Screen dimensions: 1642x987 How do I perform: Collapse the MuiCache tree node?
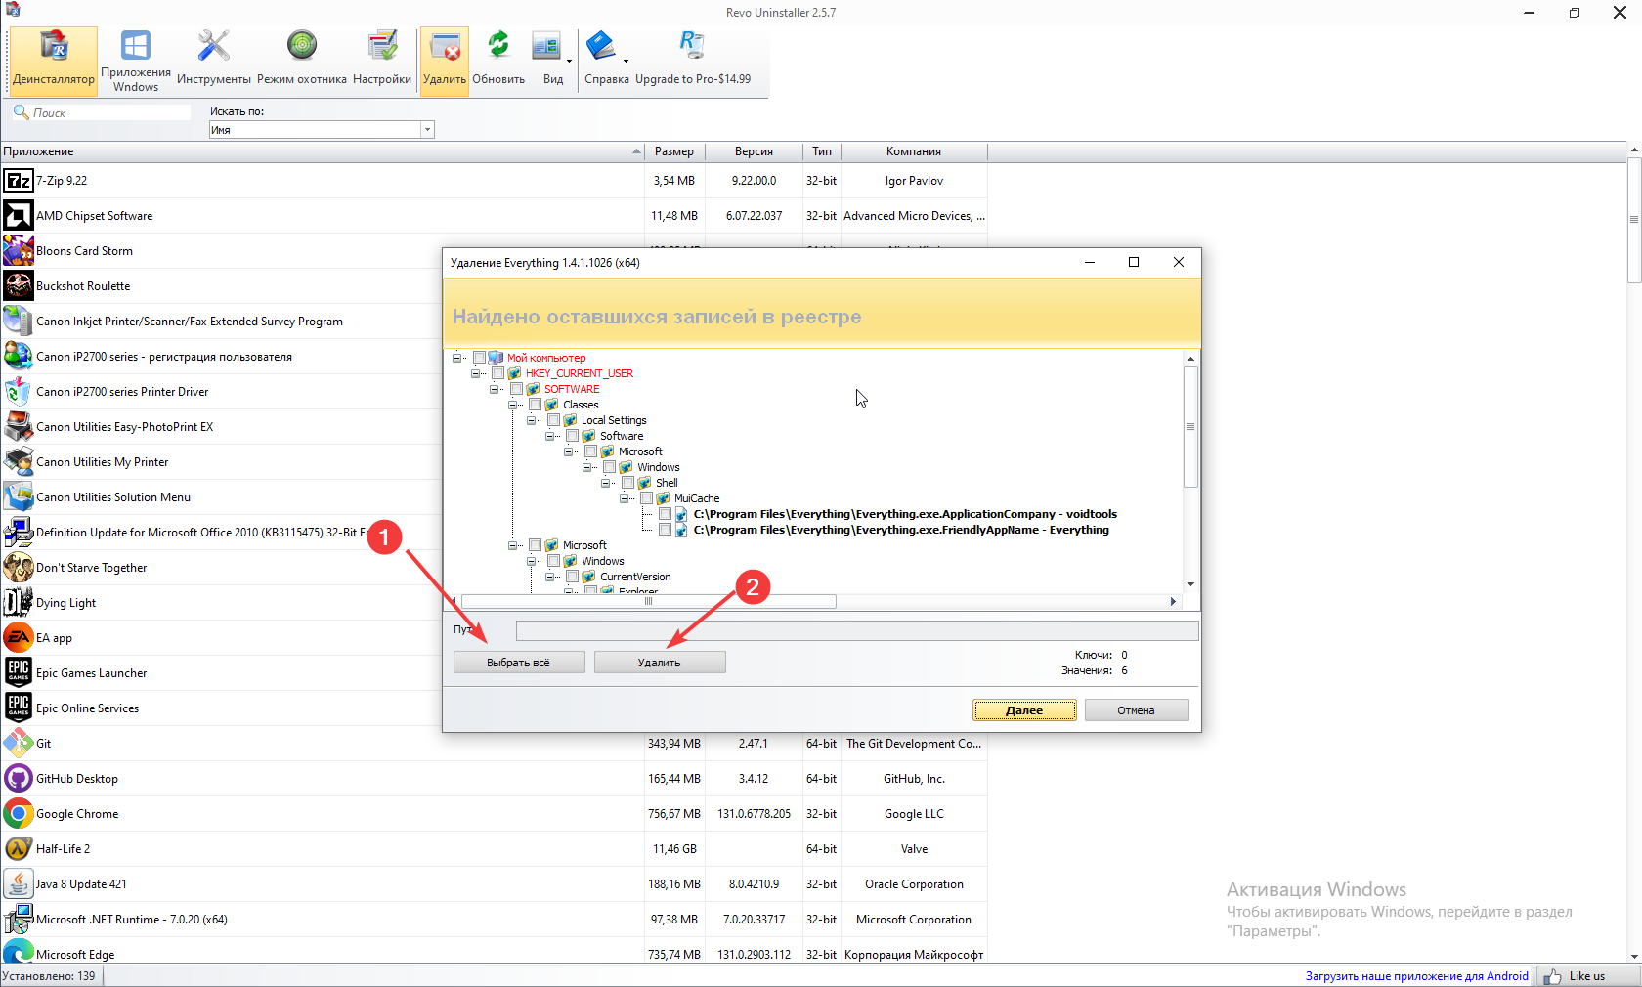tap(624, 498)
